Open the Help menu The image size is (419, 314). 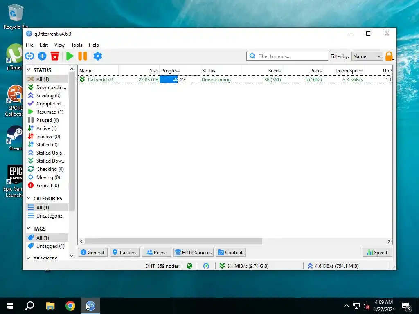(94, 45)
